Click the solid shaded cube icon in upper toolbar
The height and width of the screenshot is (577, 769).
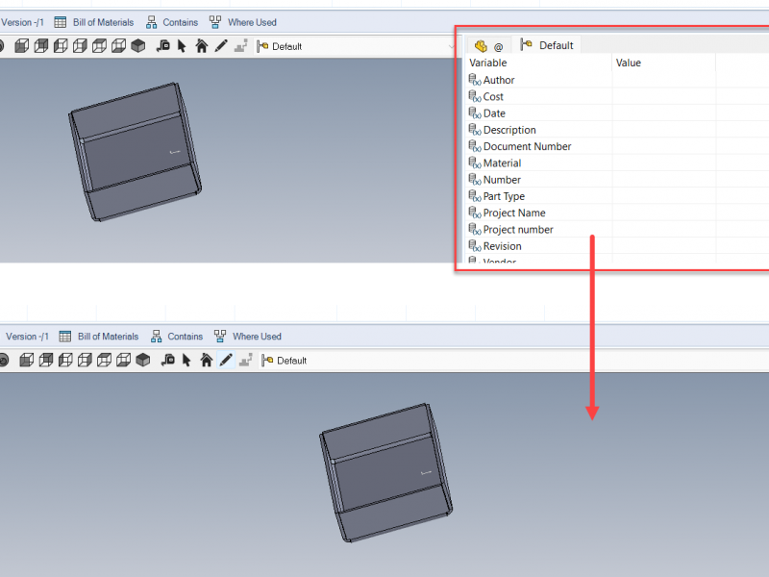138,46
